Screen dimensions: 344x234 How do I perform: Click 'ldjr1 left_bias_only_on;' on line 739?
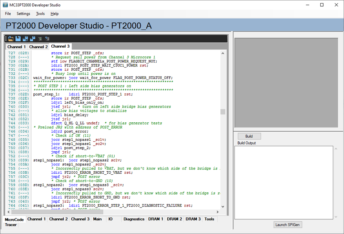click(x=77, y=102)
